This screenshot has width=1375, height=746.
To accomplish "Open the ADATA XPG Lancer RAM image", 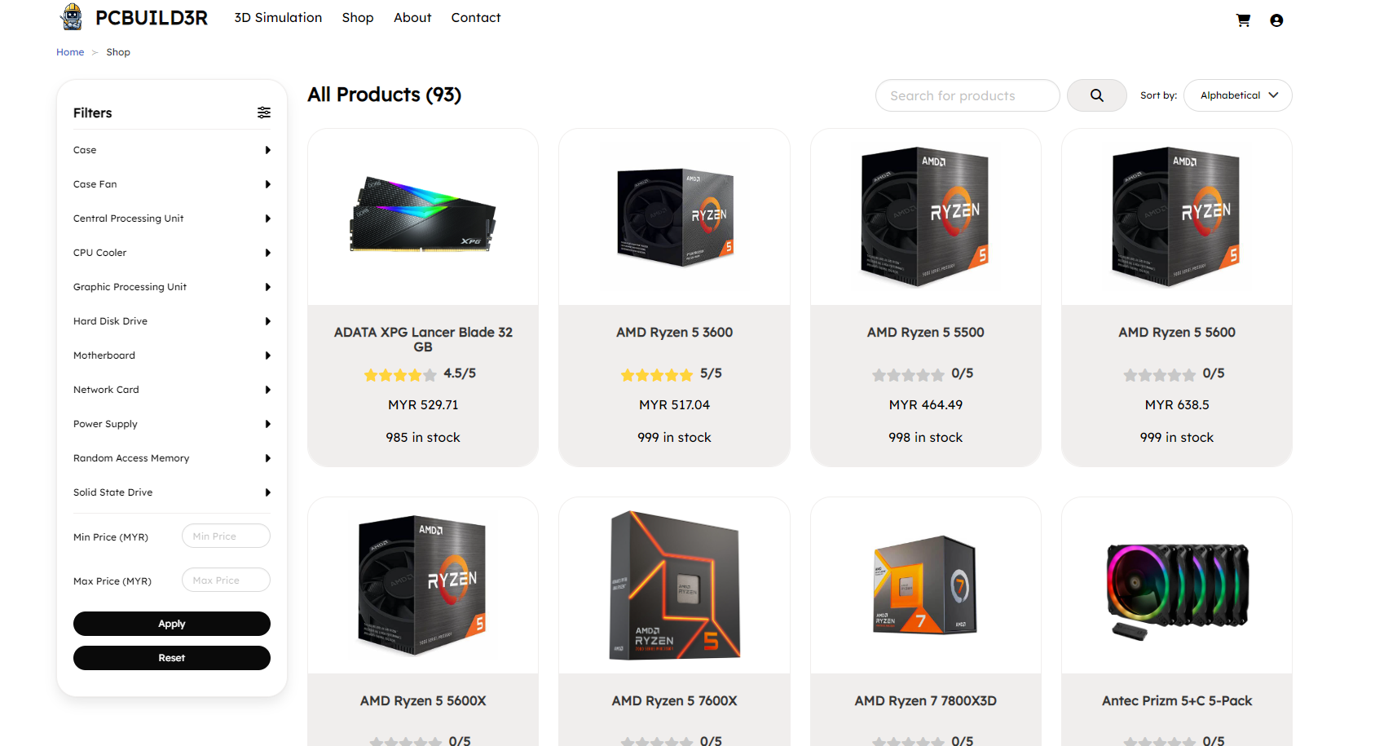I will tap(423, 217).
